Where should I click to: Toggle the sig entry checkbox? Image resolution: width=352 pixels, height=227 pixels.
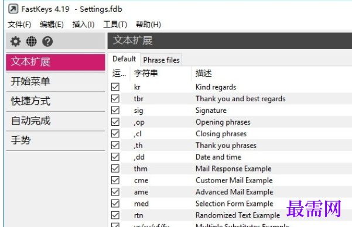[115, 110]
